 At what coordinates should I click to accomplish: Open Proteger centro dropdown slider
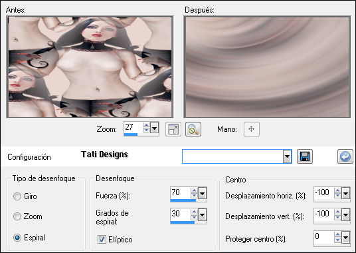point(345,238)
